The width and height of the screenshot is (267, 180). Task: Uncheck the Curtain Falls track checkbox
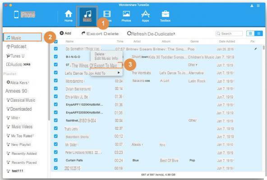(55, 160)
